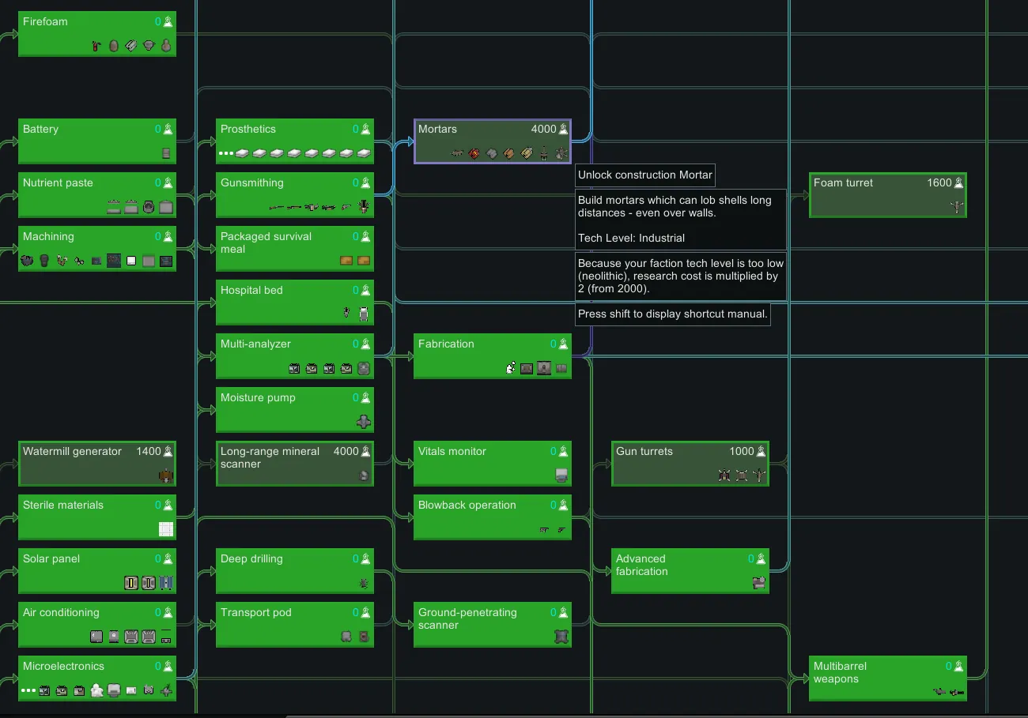Click the foam turret unlock icon
Screen dimensions: 1028x718
(x=957, y=207)
